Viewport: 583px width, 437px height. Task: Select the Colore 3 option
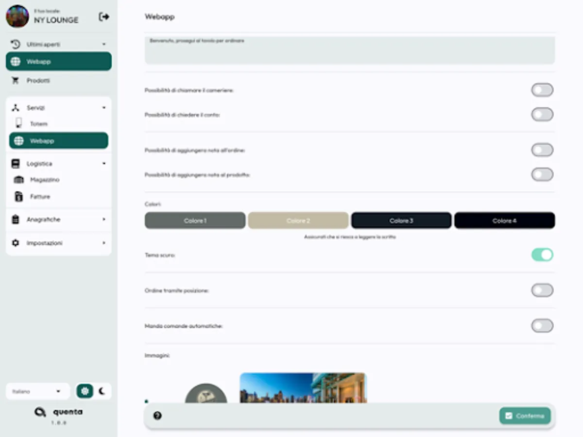401,220
